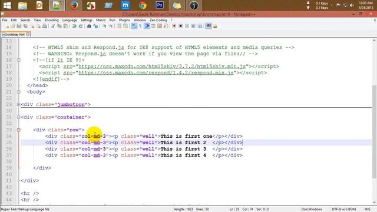Image resolution: width=377 pixels, height=212 pixels.
Task: Click the Replace toolbar icon
Action: pos(95,26)
